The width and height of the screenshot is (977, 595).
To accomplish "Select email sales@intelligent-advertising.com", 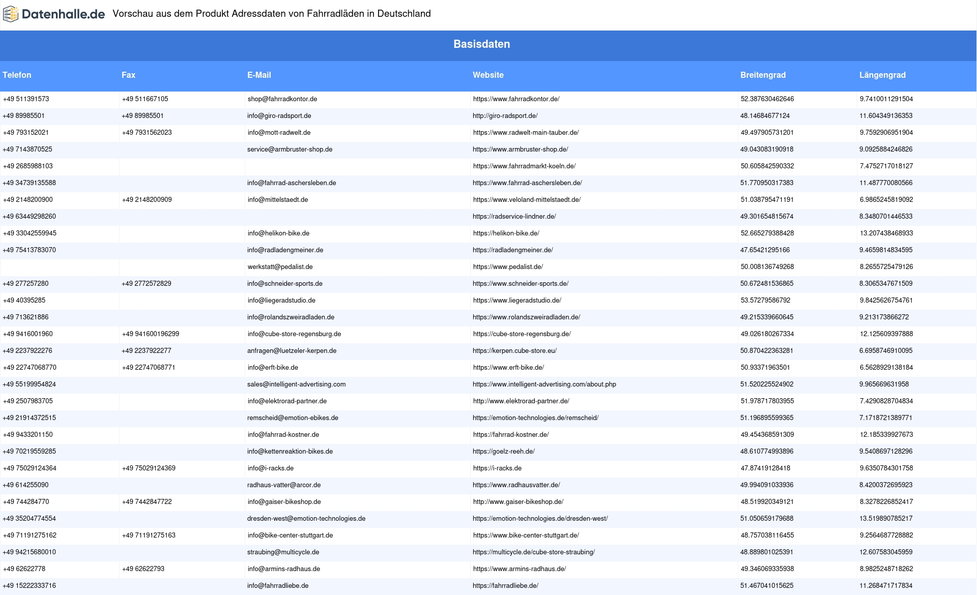I will pyautogui.click(x=297, y=384).
